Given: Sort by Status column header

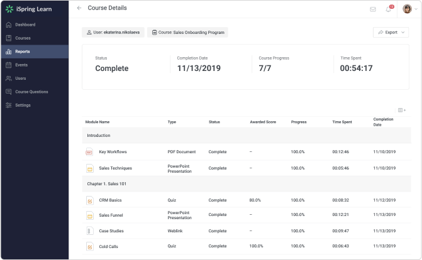Looking at the screenshot, I should point(214,122).
